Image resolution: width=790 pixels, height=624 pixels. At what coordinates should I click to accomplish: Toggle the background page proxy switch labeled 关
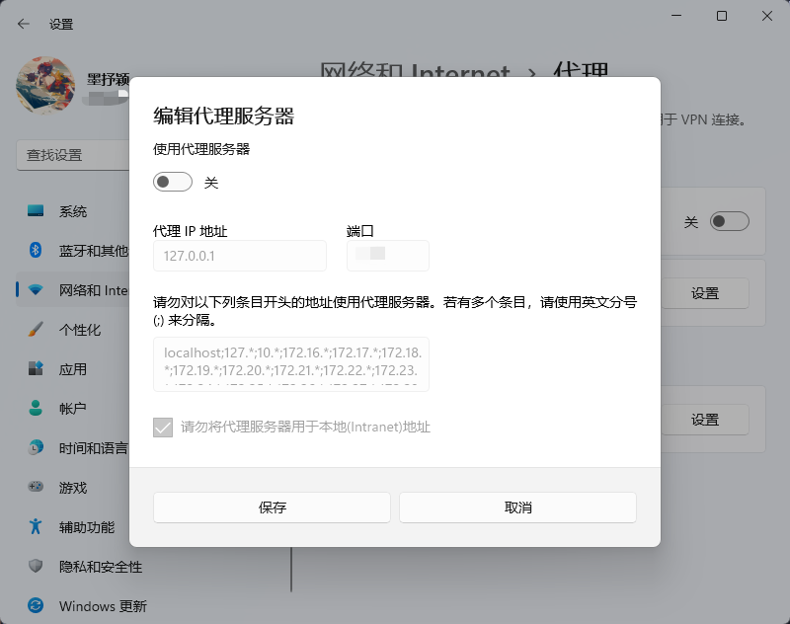coord(730,221)
